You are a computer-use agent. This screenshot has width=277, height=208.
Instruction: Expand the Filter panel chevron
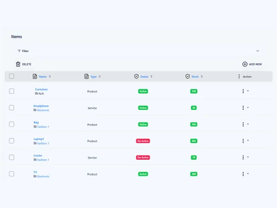tap(258, 51)
